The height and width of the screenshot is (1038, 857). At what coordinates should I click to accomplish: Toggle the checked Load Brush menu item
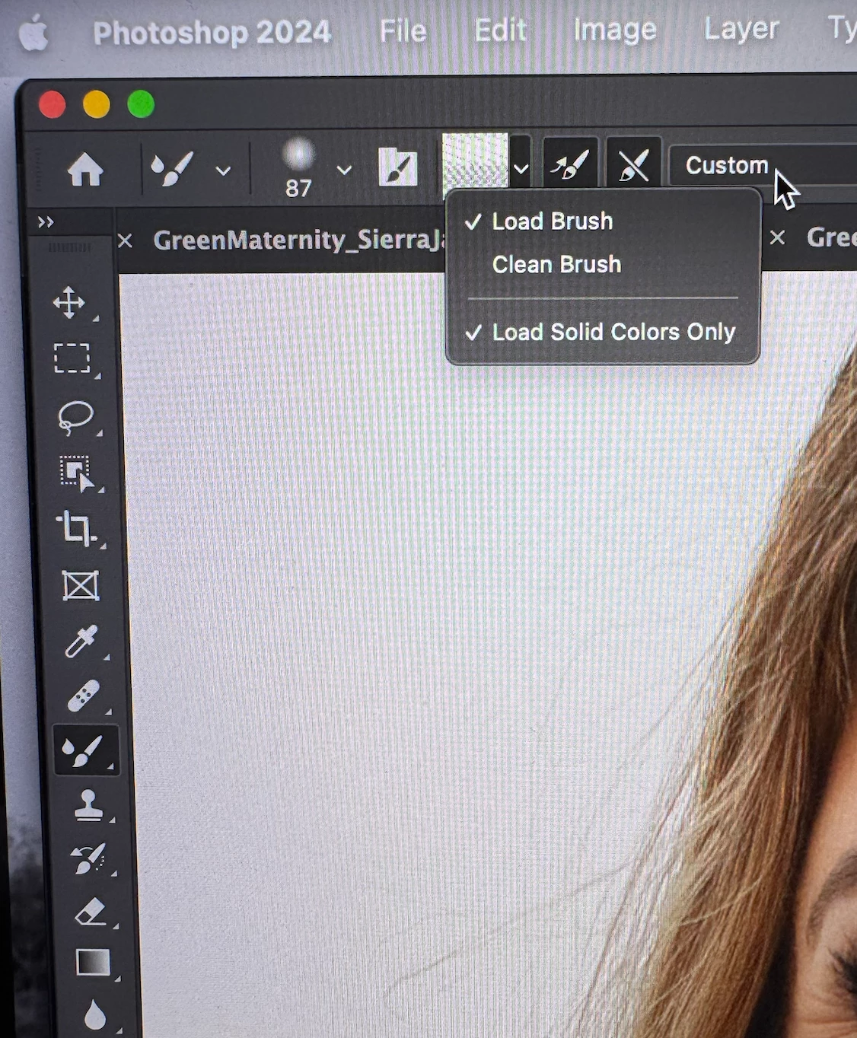click(602, 221)
